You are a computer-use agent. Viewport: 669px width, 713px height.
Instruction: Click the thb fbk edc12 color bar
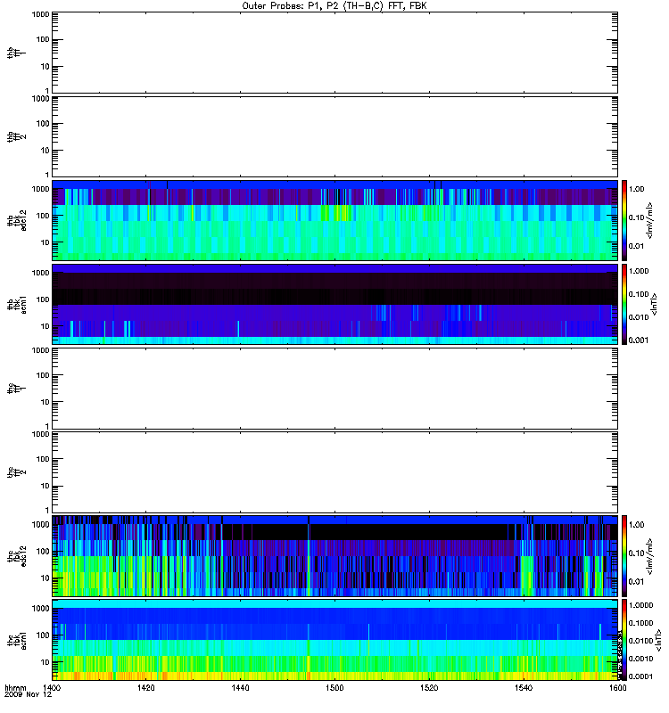coord(624,220)
